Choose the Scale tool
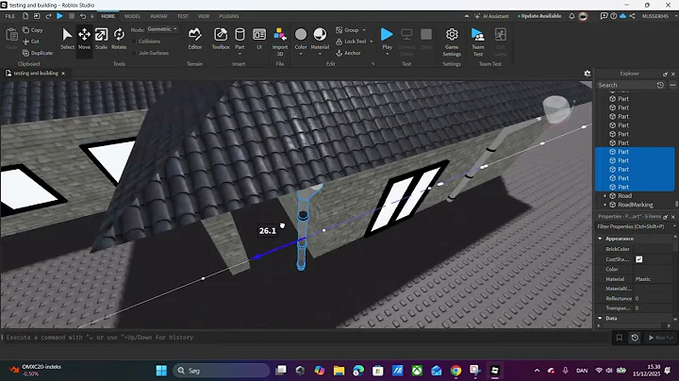 [x=101, y=39]
